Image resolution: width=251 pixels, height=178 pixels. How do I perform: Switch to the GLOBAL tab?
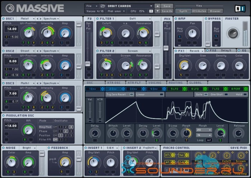[x=197, y=83]
